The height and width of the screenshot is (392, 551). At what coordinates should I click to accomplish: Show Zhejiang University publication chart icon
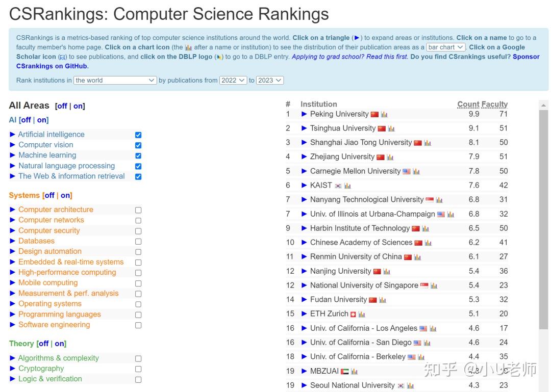point(390,158)
